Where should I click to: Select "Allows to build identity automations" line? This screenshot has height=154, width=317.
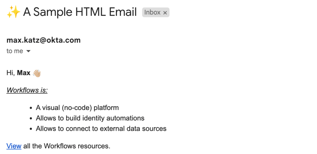pos(90,118)
